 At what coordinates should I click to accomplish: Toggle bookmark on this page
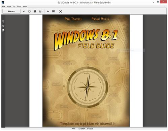pos(35,11)
